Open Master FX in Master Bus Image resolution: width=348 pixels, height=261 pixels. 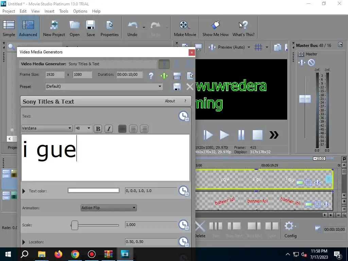[302, 63]
